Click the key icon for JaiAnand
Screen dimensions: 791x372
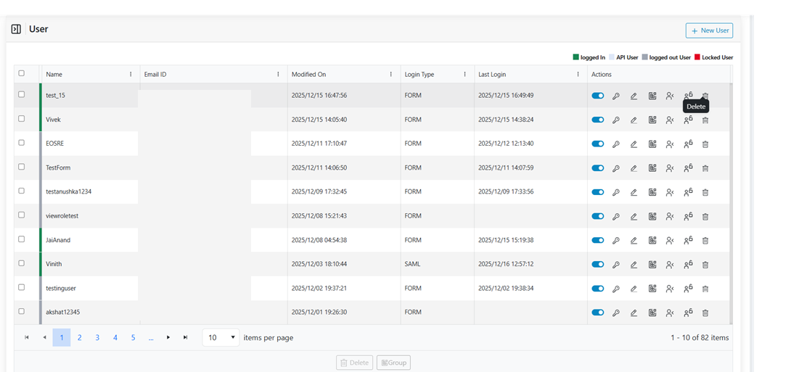(616, 241)
